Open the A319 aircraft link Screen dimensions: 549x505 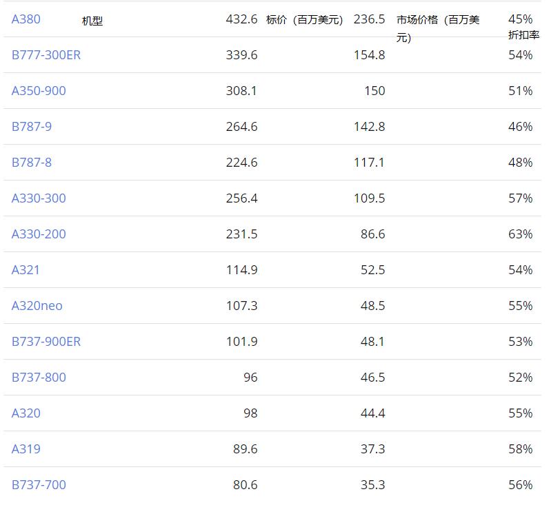(26, 449)
